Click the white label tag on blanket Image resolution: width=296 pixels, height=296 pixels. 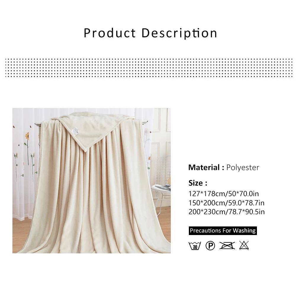[x=75, y=131]
